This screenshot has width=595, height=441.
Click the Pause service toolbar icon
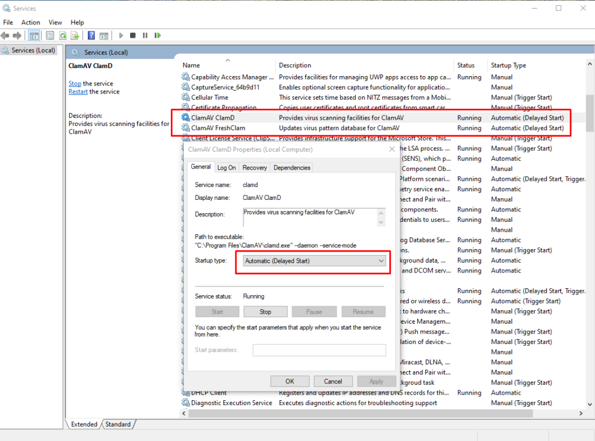[x=145, y=35]
